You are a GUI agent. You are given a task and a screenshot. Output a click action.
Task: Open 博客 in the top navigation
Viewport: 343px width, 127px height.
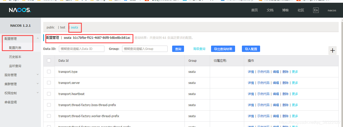tap(285, 10)
